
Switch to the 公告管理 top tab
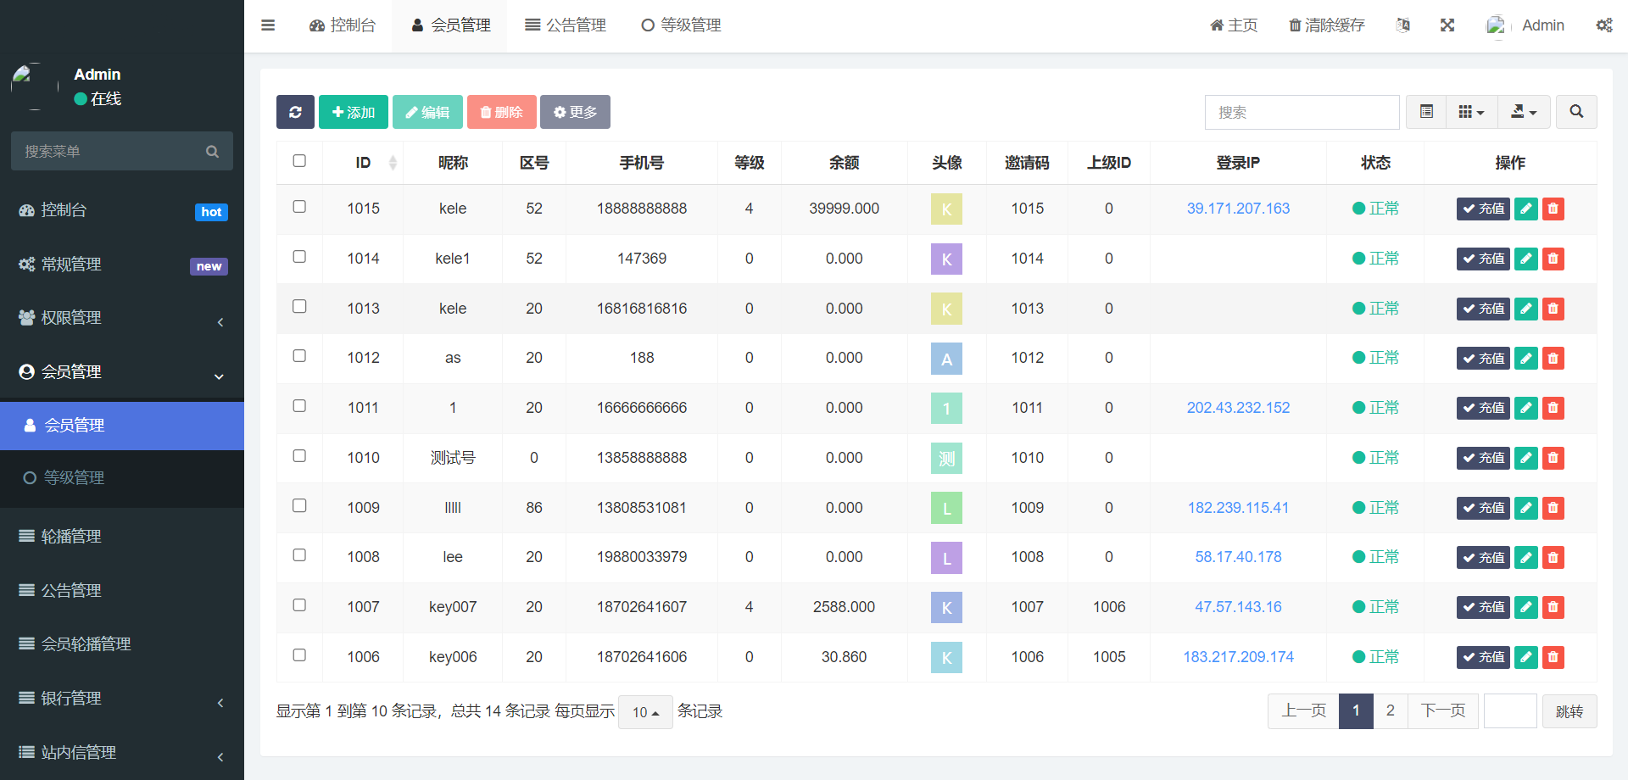pyautogui.click(x=566, y=25)
